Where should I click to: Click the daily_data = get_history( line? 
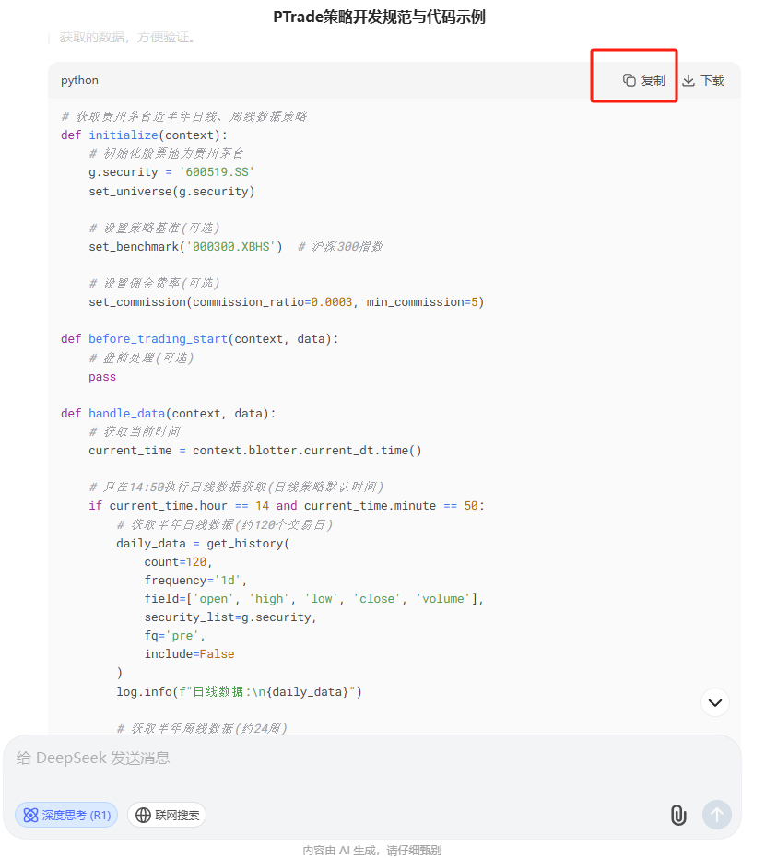click(203, 544)
